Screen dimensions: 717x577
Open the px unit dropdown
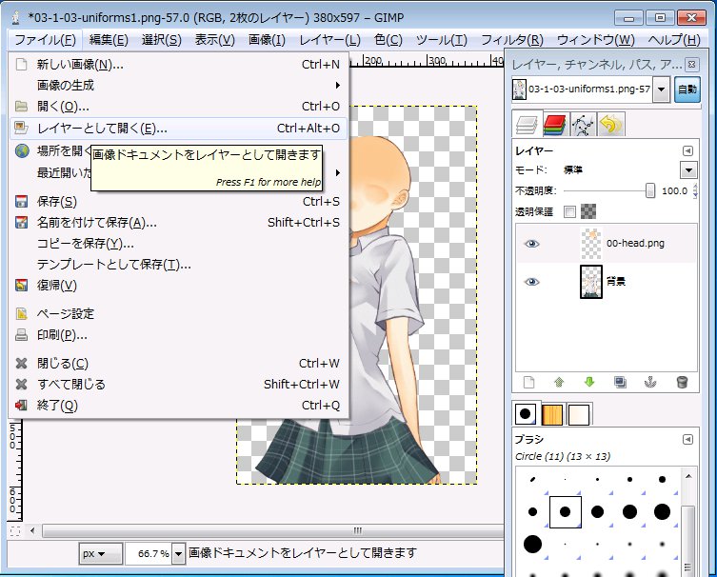pyautogui.click(x=100, y=554)
